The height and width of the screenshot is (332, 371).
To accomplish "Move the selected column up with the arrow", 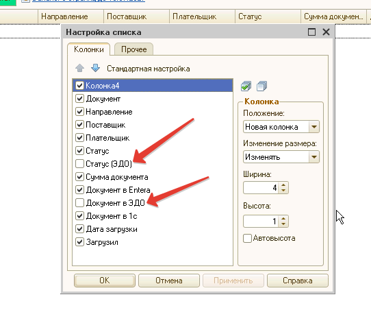I will [x=79, y=68].
